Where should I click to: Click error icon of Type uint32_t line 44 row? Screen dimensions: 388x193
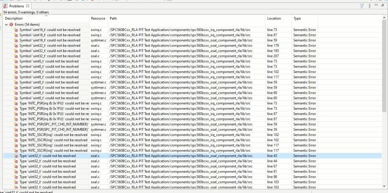pos(16,161)
